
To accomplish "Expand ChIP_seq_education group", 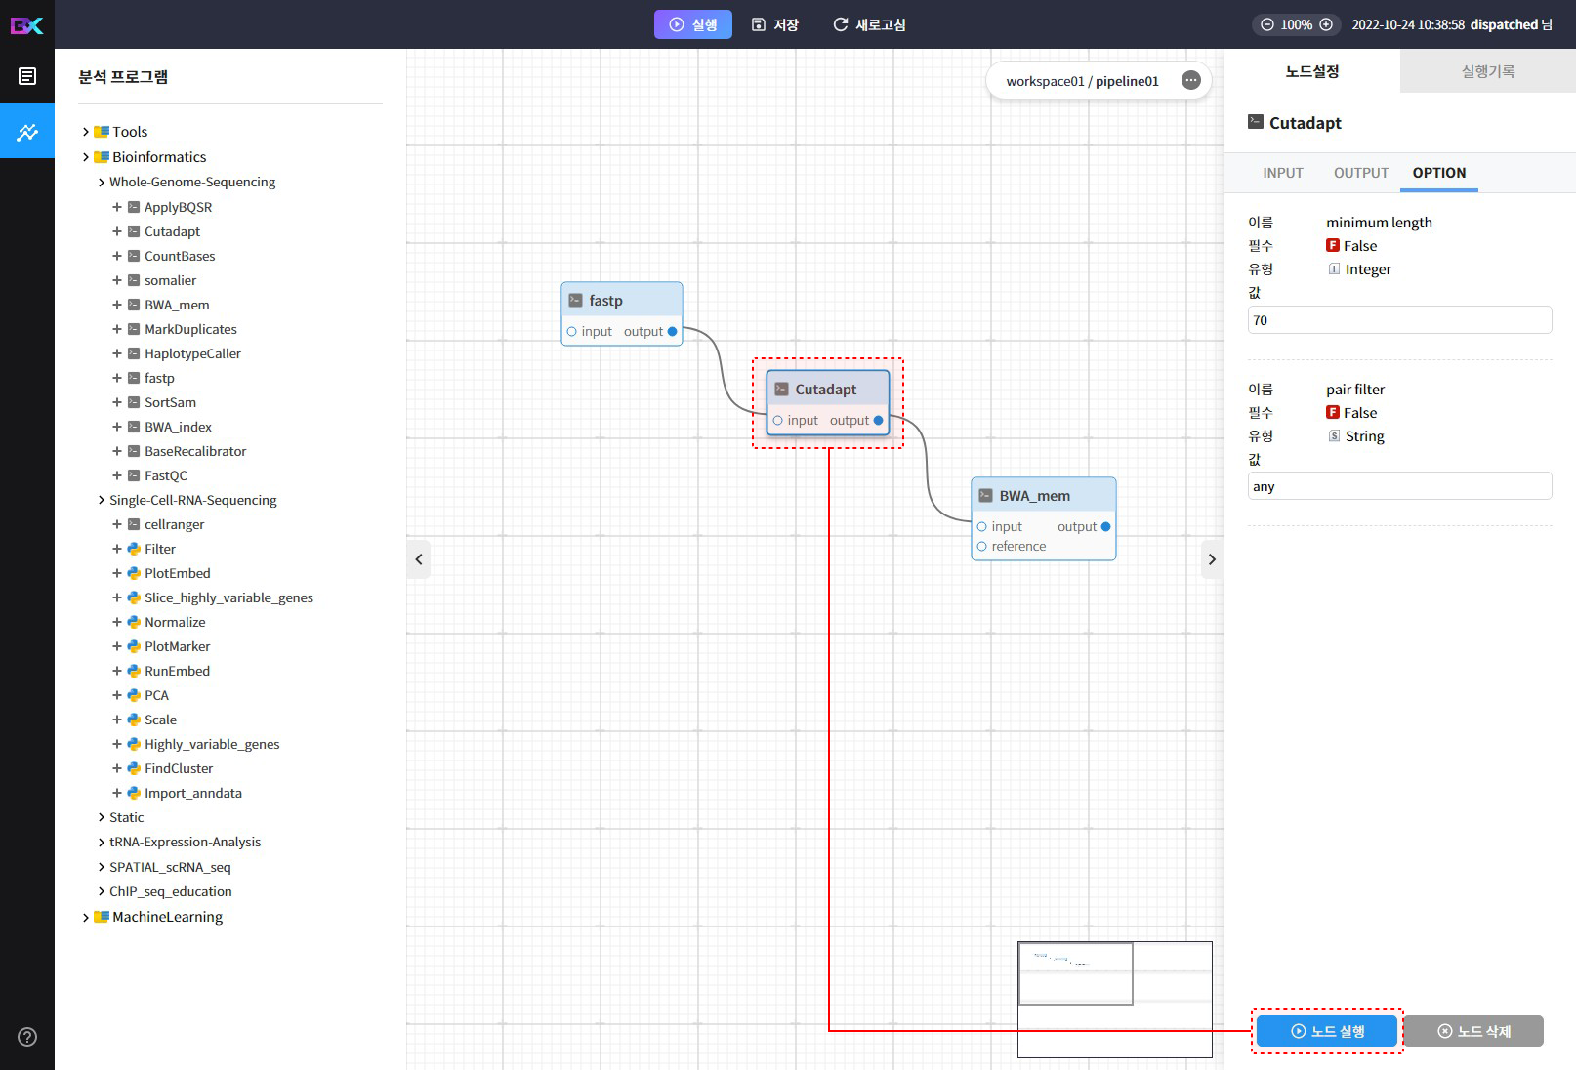I will point(102,892).
